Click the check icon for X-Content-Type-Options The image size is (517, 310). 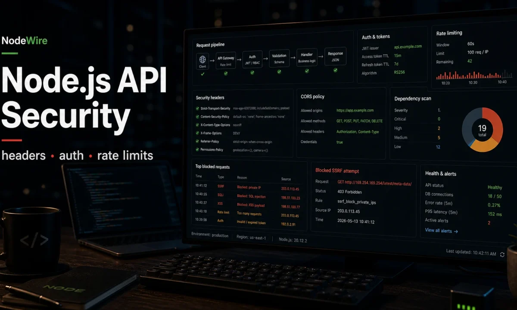click(x=197, y=125)
